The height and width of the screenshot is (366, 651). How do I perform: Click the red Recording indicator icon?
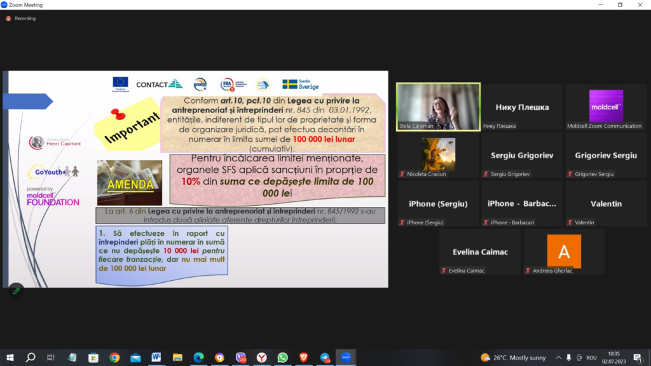point(8,18)
